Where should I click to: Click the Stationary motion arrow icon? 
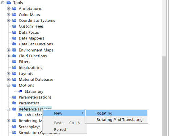pyautogui.click(x=20, y=91)
